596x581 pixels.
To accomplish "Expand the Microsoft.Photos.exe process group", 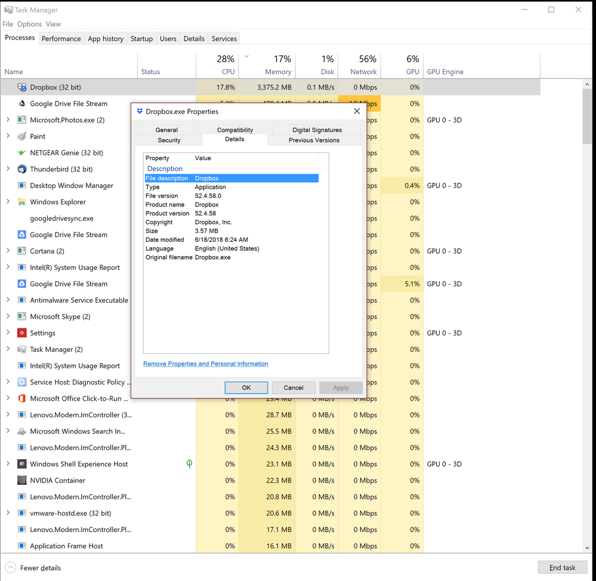I will [8, 120].
